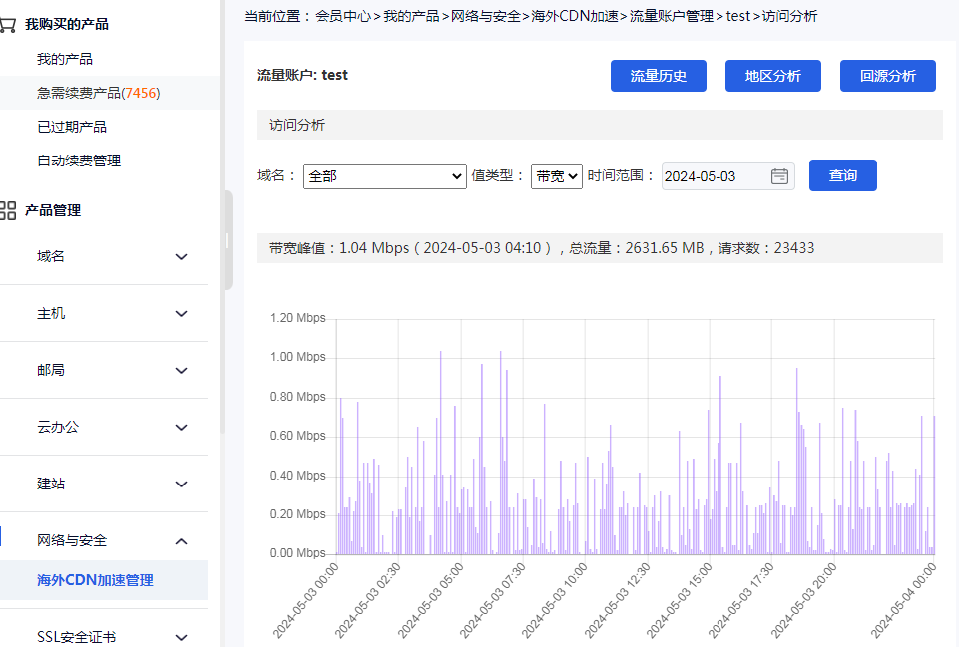The image size is (959, 647).
Task: Select 海外CDN加速管理 menu item
Action: 95,580
